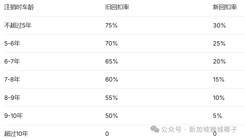Screen dimensions: 245x139
Task: Click the 60% old rebate value
Action: pyautogui.click(x=111, y=80)
